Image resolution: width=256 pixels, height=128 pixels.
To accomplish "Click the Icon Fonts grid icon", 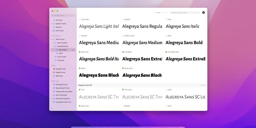I will pos(54,31).
